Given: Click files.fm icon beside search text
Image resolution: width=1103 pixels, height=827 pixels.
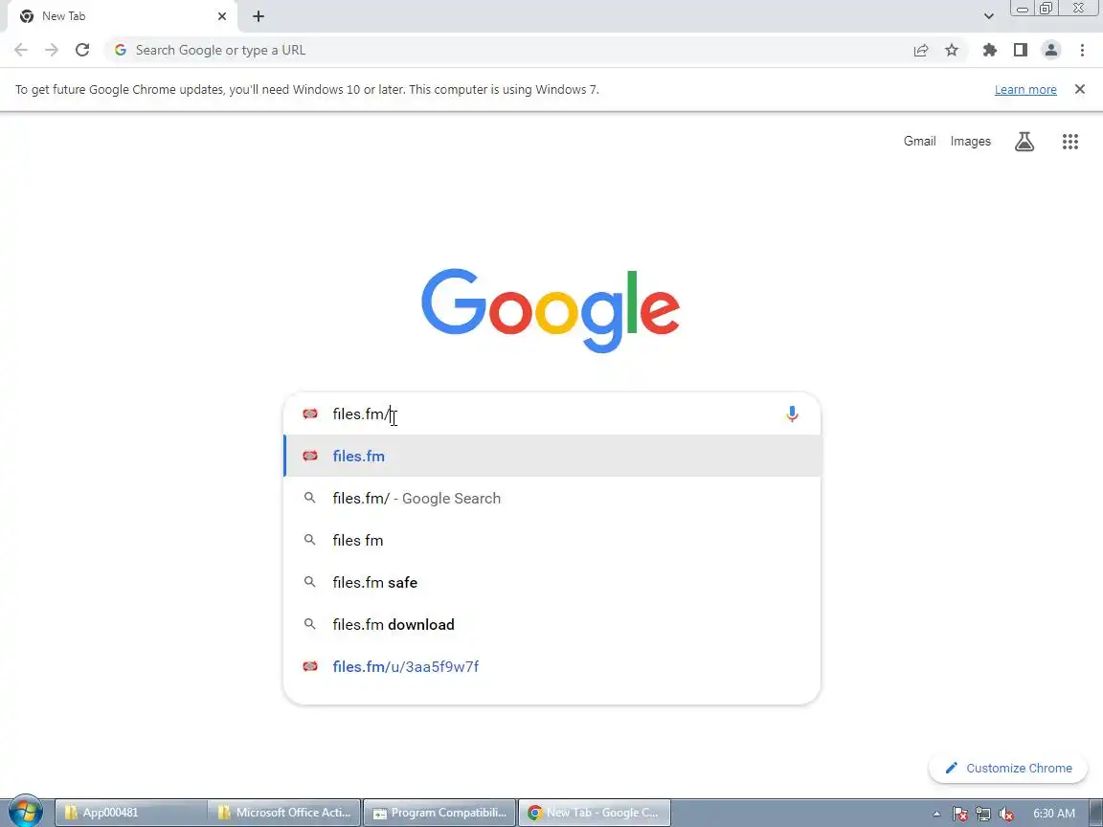Looking at the screenshot, I should pos(309,413).
